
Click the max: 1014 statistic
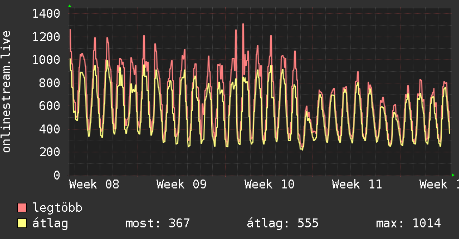pos(408,223)
